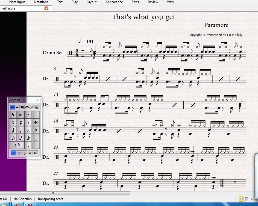
Task: Switch to the more notes keypad layout
Action: tap(17, 107)
